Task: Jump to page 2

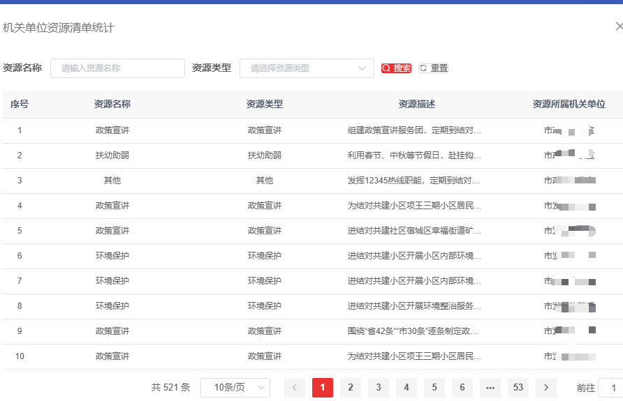Action: (x=351, y=388)
